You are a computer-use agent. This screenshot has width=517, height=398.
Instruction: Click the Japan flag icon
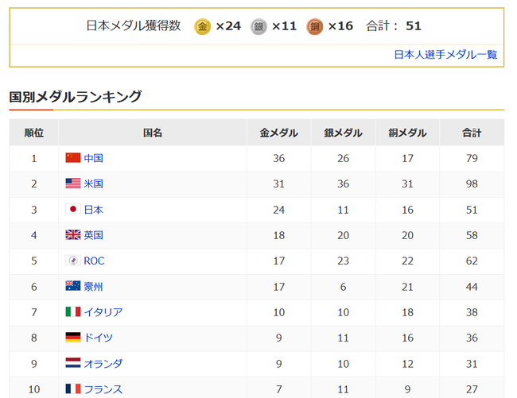(x=73, y=210)
